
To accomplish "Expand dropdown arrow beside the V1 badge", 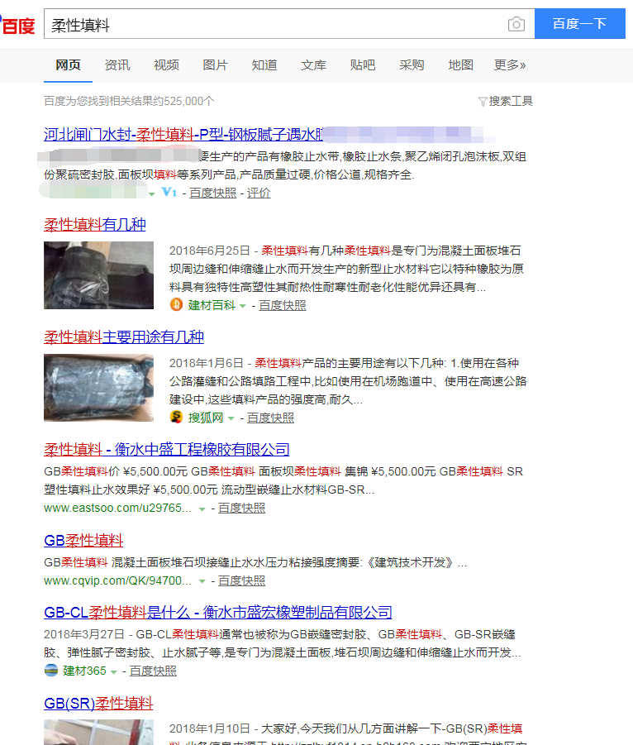I will (152, 193).
